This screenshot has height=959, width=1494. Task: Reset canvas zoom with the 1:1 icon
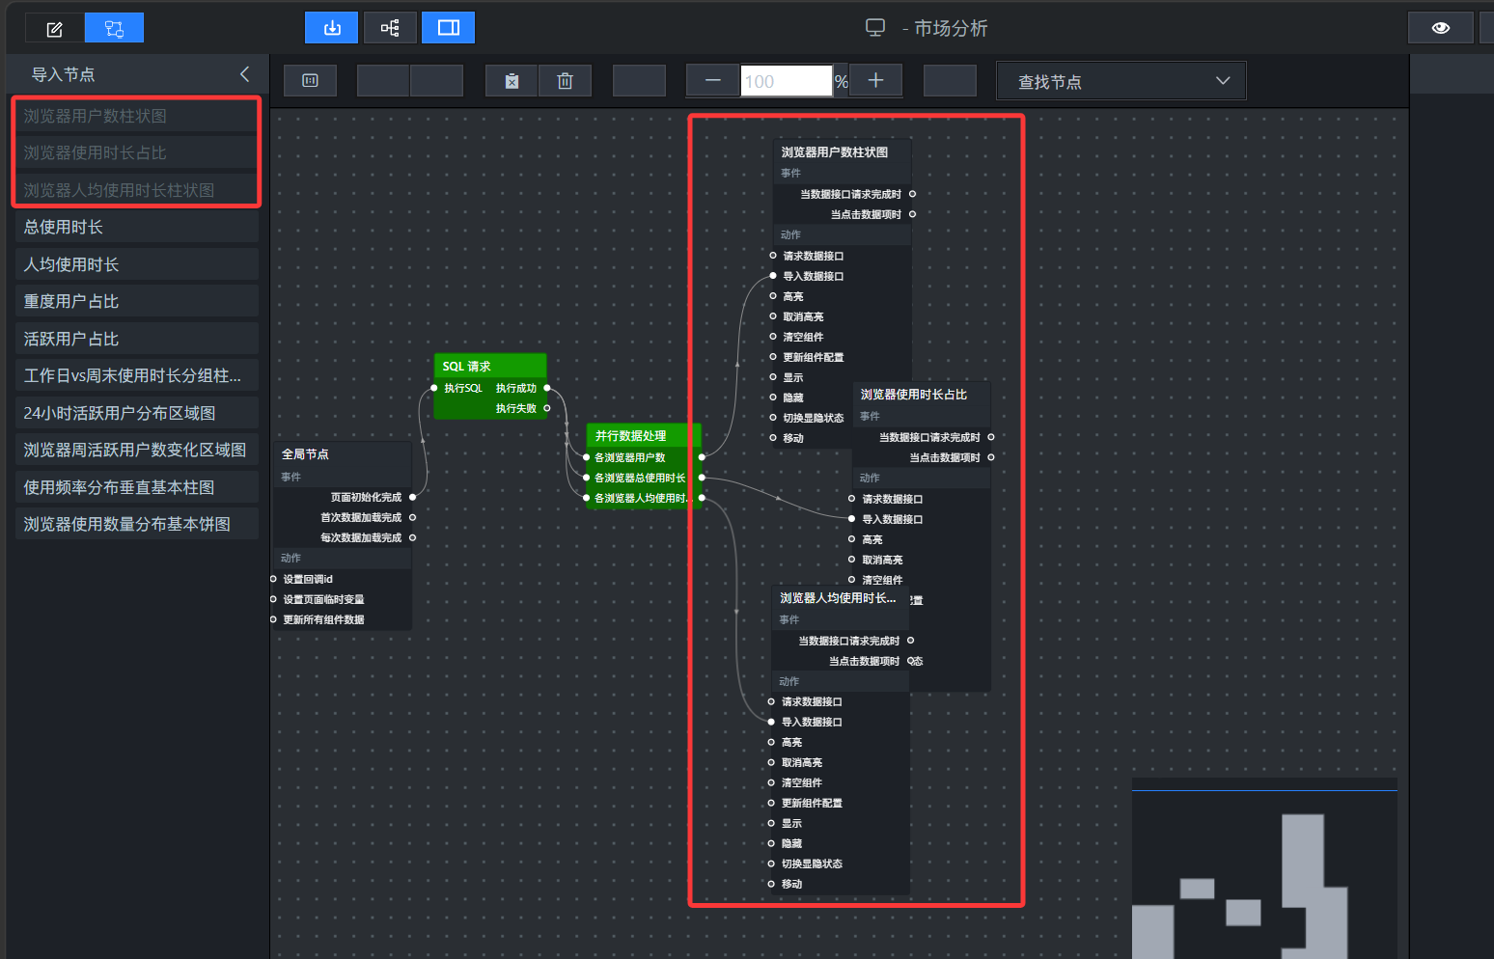tap(310, 81)
